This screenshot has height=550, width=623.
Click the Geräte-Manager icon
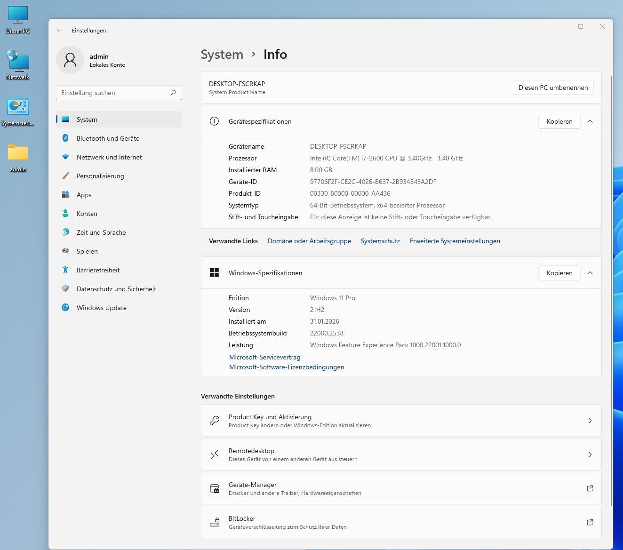tap(215, 488)
